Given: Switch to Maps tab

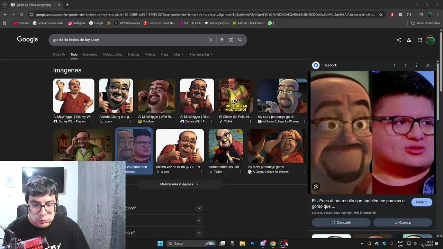Looking at the screenshot, I should (x=164, y=55).
